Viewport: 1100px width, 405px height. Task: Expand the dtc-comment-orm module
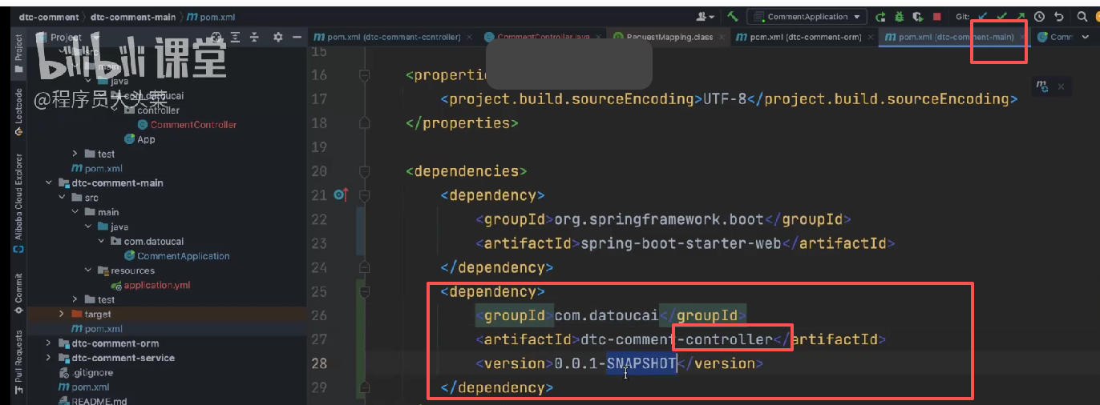point(49,343)
